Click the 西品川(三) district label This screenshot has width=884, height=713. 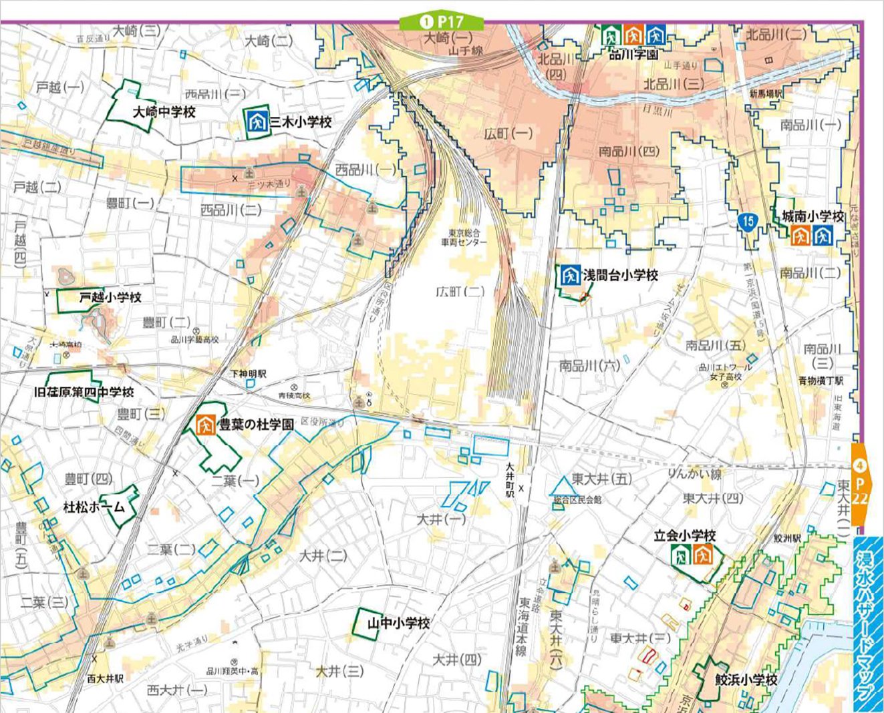pyautogui.click(x=216, y=93)
